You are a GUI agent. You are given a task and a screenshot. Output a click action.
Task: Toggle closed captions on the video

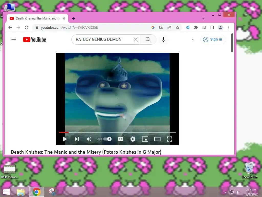tap(121, 139)
